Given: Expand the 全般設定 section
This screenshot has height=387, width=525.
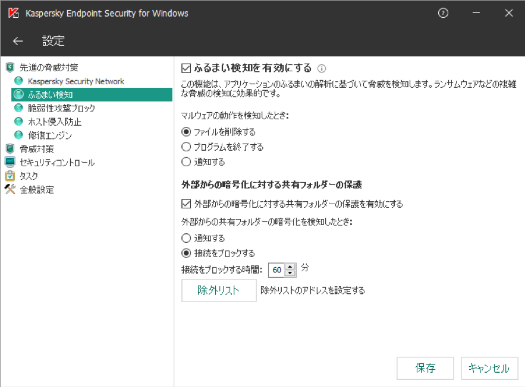Looking at the screenshot, I should 37,190.
